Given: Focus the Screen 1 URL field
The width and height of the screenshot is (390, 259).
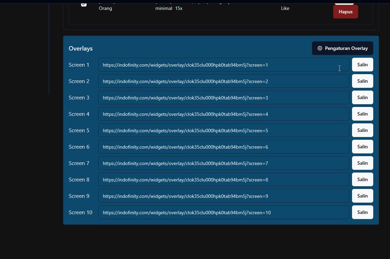Looking at the screenshot, I should click(x=223, y=65).
